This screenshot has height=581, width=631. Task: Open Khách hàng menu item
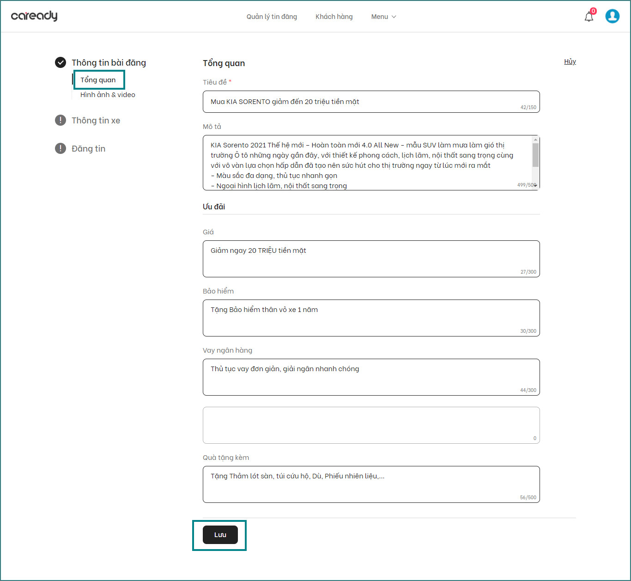[x=334, y=17]
